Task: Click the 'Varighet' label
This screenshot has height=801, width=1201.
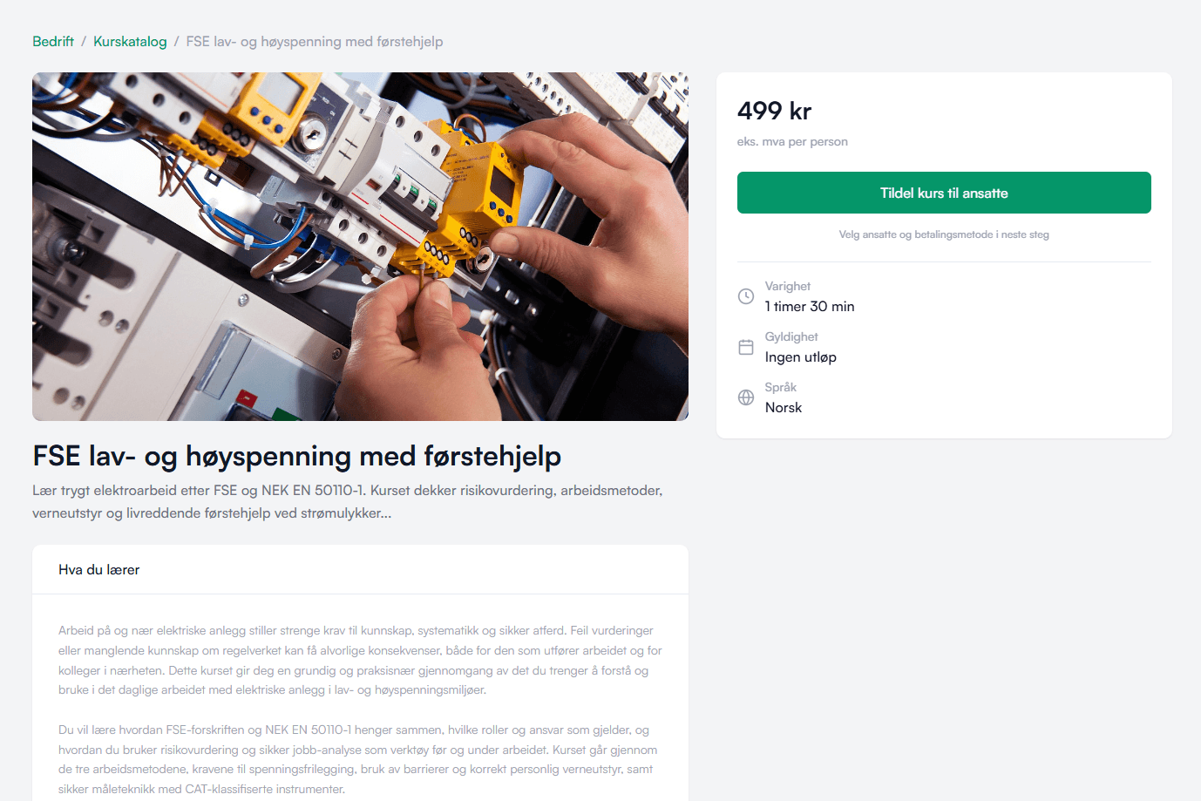Action: point(788,287)
